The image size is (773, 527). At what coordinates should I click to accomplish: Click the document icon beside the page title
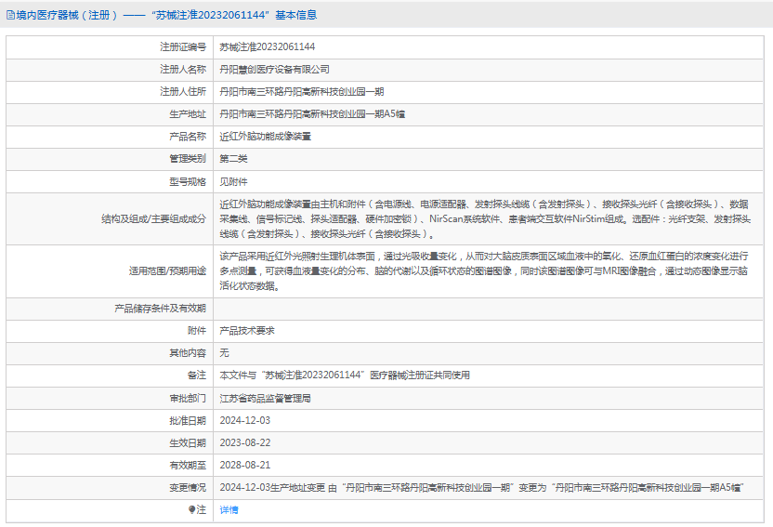click(10, 15)
